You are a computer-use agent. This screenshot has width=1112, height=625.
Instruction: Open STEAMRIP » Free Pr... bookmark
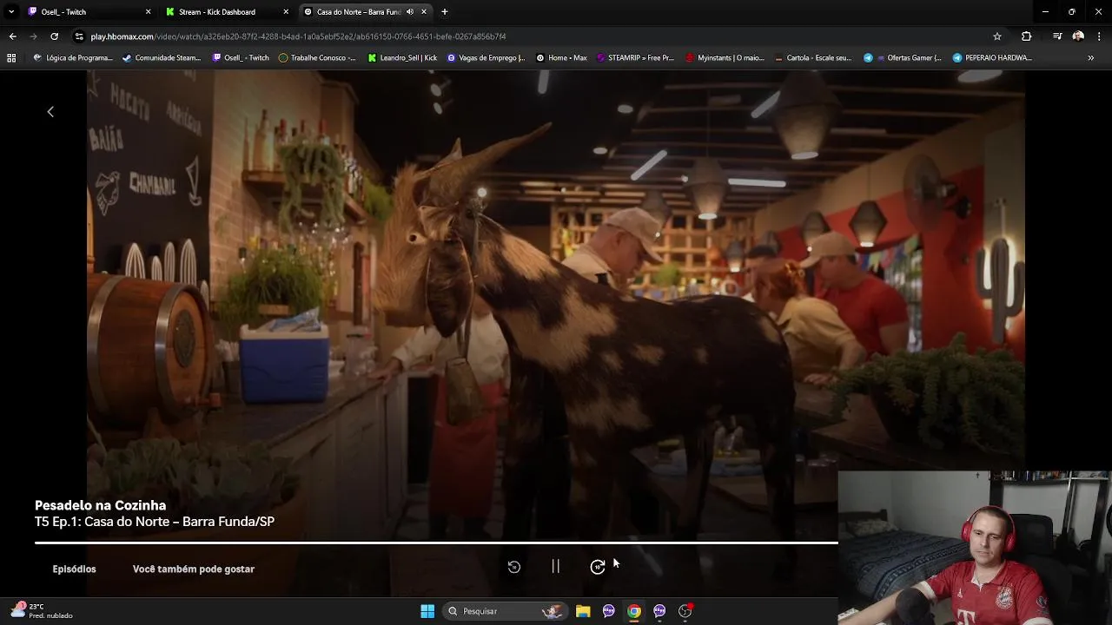pos(634,58)
